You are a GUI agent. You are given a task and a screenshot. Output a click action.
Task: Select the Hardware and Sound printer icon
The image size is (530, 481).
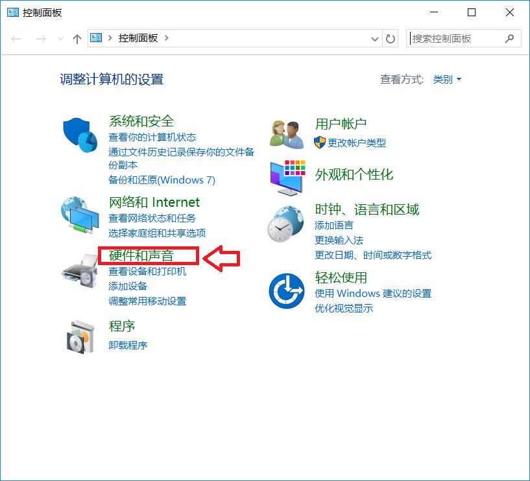tap(79, 271)
